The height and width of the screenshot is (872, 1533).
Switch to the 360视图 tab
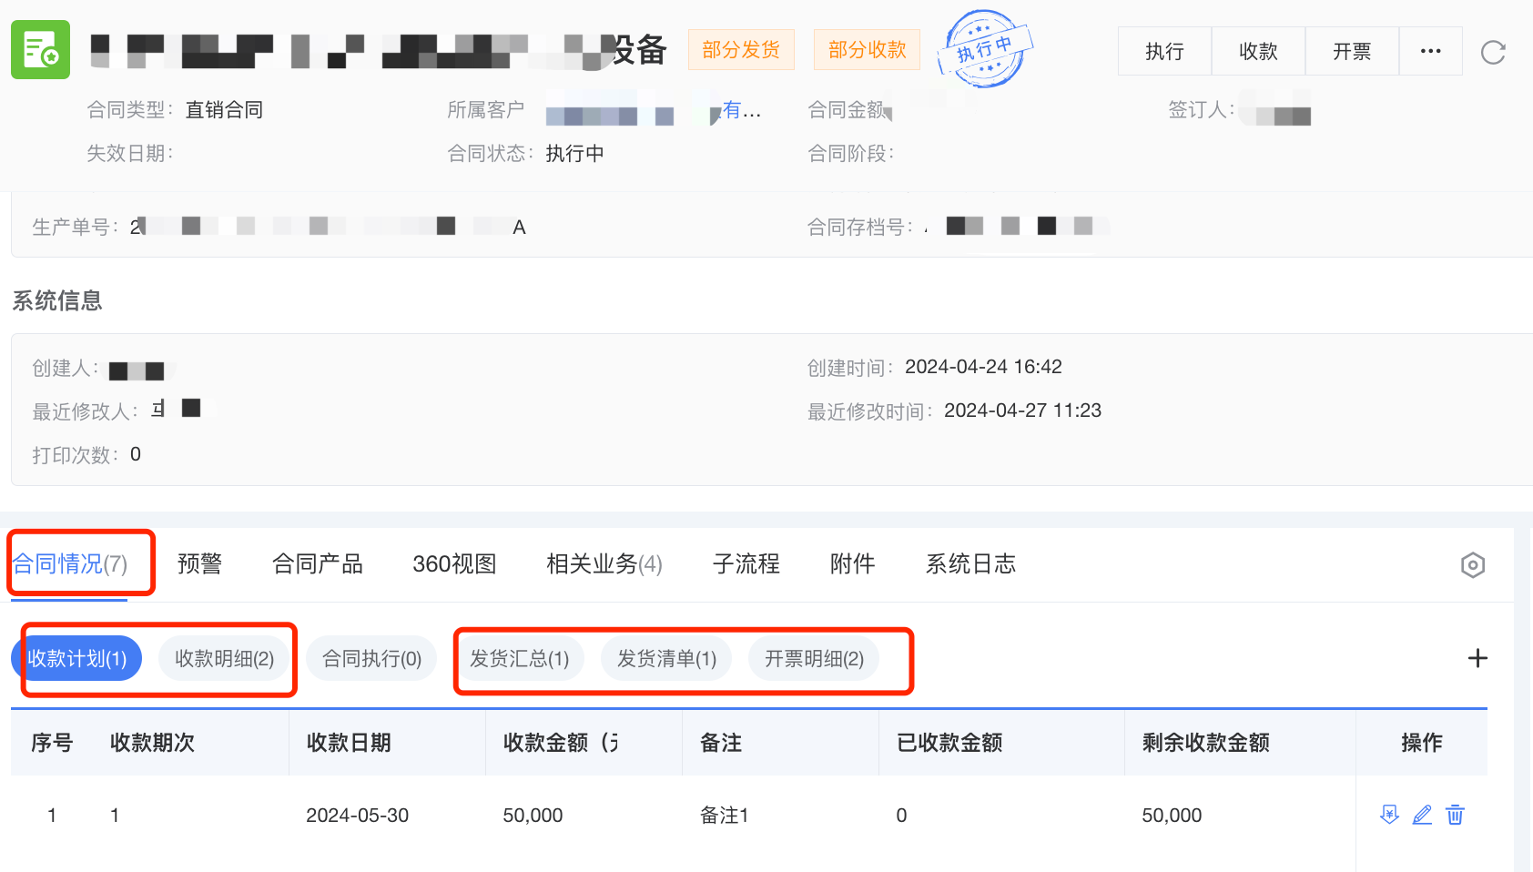pos(454,564)
